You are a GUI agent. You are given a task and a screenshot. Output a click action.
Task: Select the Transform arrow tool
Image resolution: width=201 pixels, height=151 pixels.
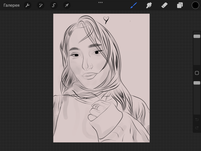click(x=67, y=5)
